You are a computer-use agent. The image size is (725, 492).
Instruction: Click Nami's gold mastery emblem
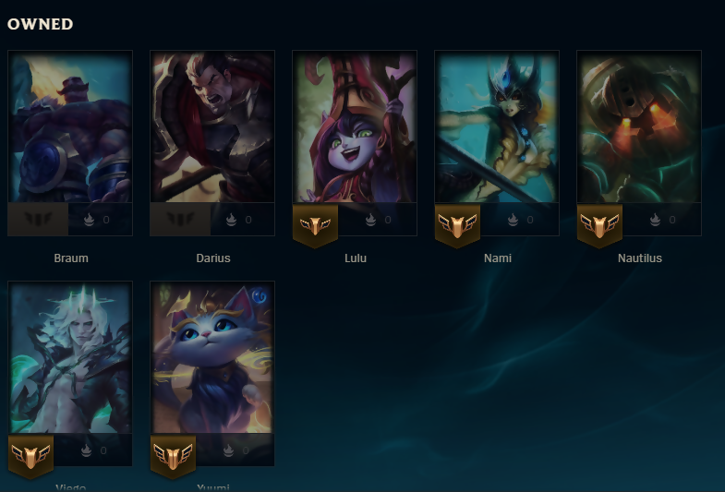[x=457, y=226]
